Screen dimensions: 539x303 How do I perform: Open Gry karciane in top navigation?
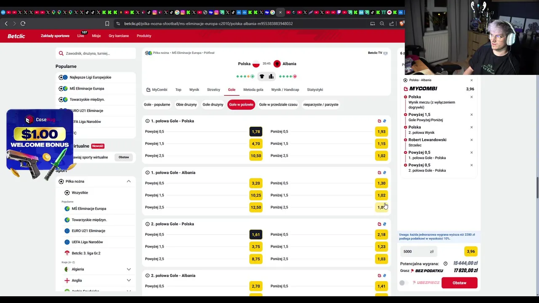119,36
